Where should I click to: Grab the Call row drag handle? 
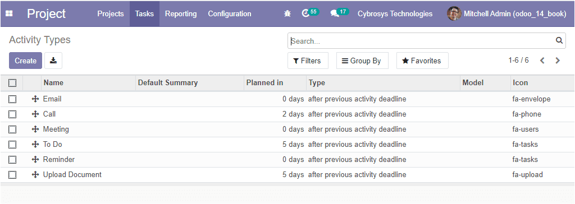pos(35,114)
